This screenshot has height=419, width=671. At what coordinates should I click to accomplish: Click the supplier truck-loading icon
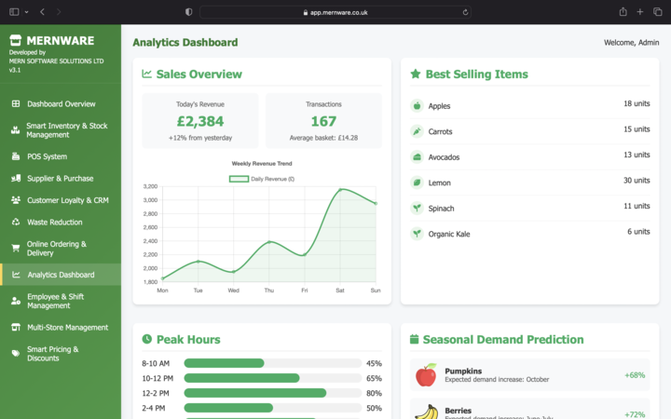(16, 178)
